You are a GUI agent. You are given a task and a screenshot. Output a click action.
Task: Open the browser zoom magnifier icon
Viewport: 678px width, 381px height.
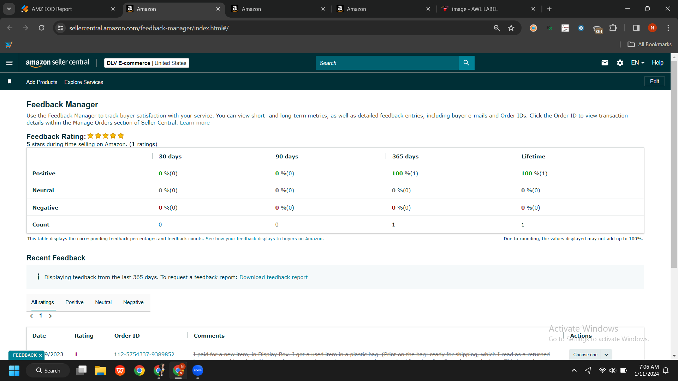(x=496, y=28)
